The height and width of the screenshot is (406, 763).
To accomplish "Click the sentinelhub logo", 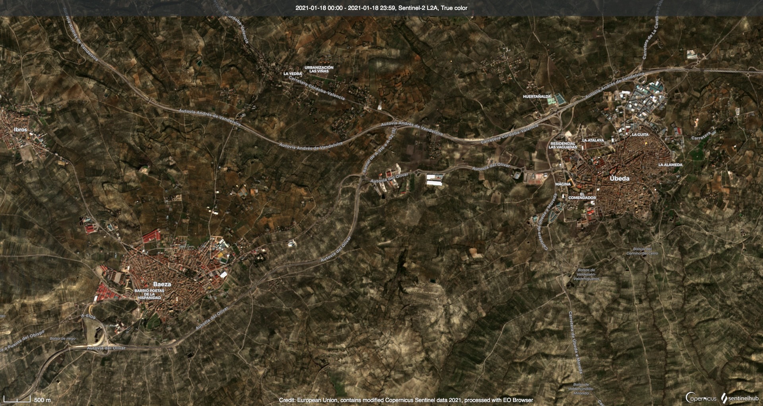I will pyautogui.click(x=740, y=398).
